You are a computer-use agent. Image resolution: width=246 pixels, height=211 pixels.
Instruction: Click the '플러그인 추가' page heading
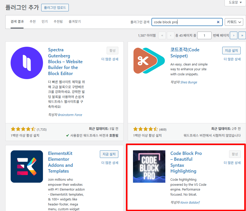pyautogui.click(x=22, y=7)
